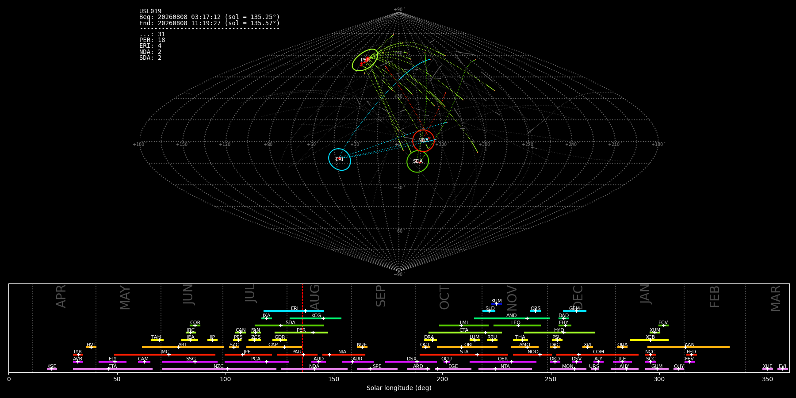Select the CAP shower bar in timeline
The height and width of the screenshot is (398, 796).
[x=274, y=347]
